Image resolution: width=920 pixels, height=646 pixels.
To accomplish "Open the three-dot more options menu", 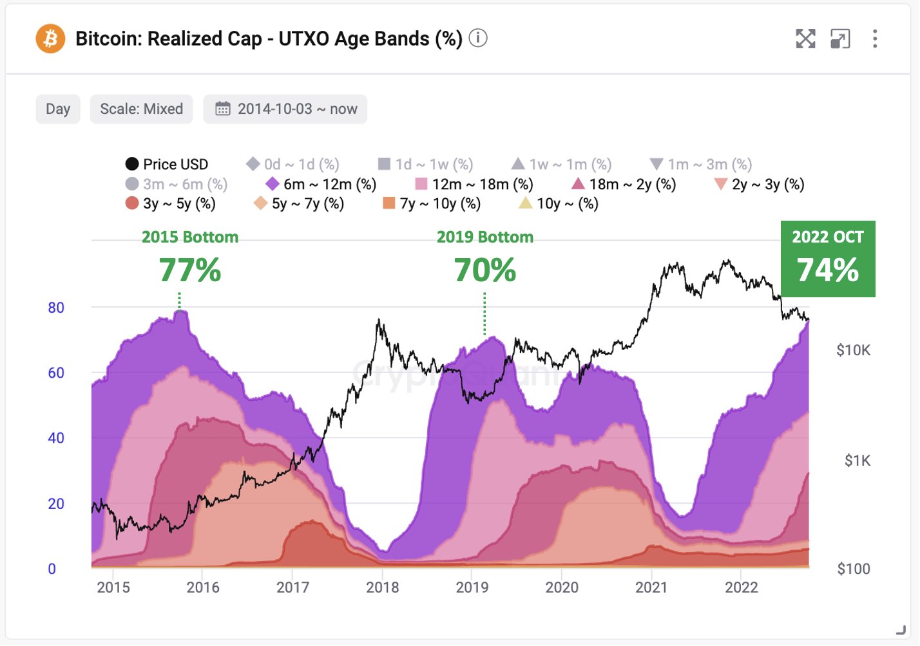I will (874, 39).
